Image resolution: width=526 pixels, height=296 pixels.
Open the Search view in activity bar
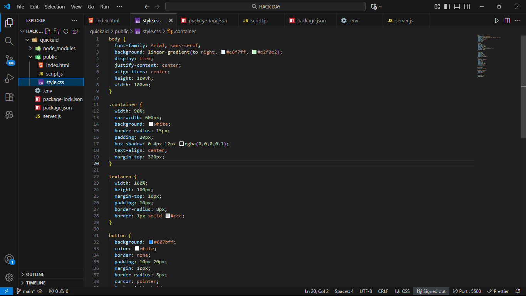[x=9, y=41]
